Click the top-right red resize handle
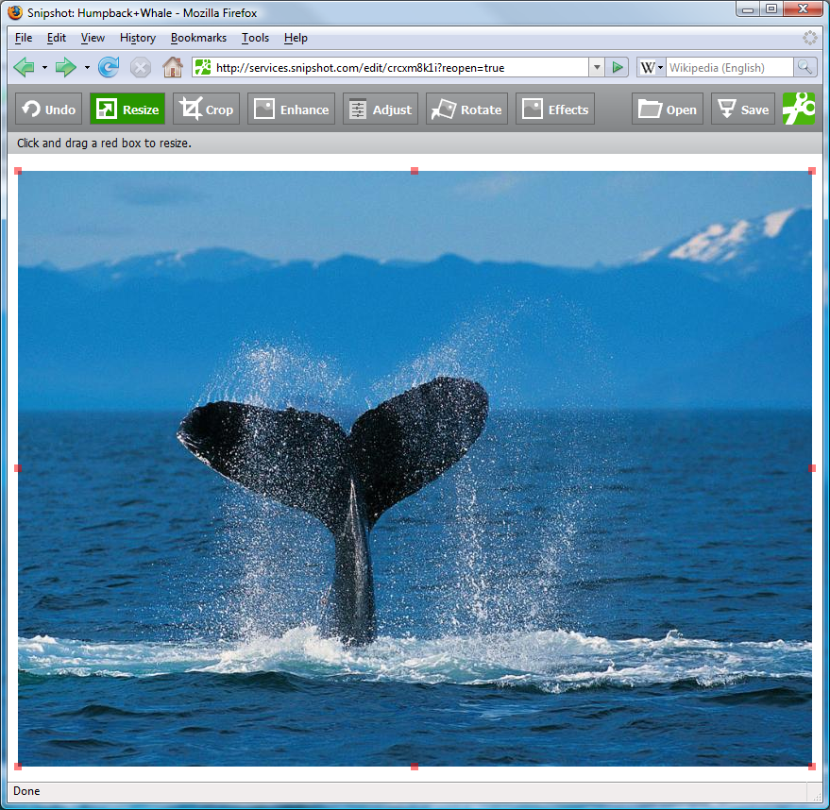830x810 pixels. [x=811, y=171]
